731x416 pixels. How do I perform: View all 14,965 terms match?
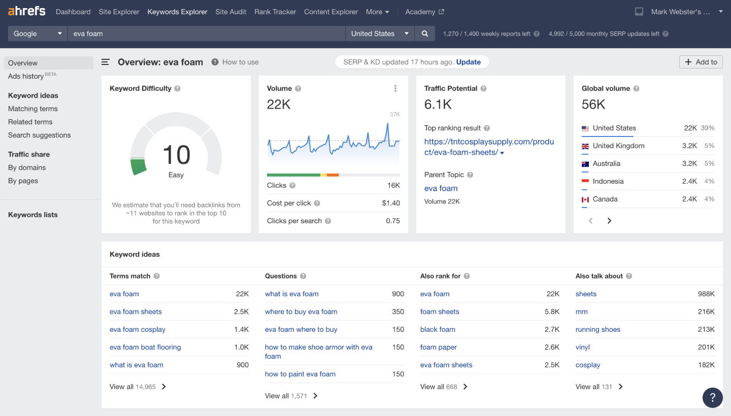click(138, 387)
